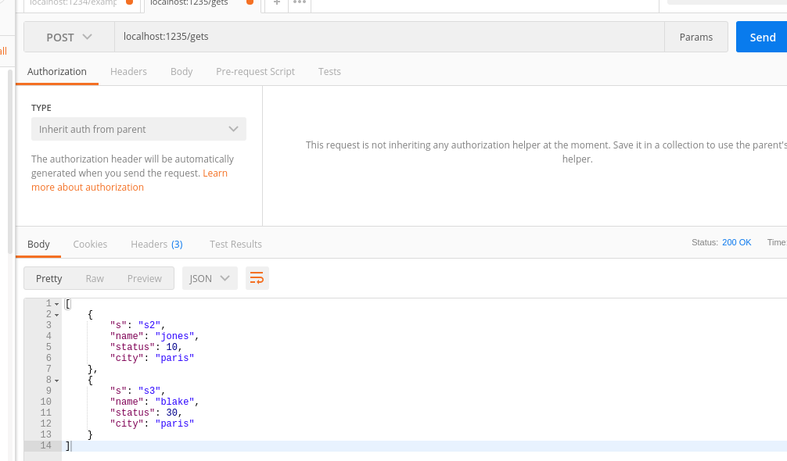The image size is (787, 461).
Task: Follow the Learn more about authorization link
Action: coord(130,180)
